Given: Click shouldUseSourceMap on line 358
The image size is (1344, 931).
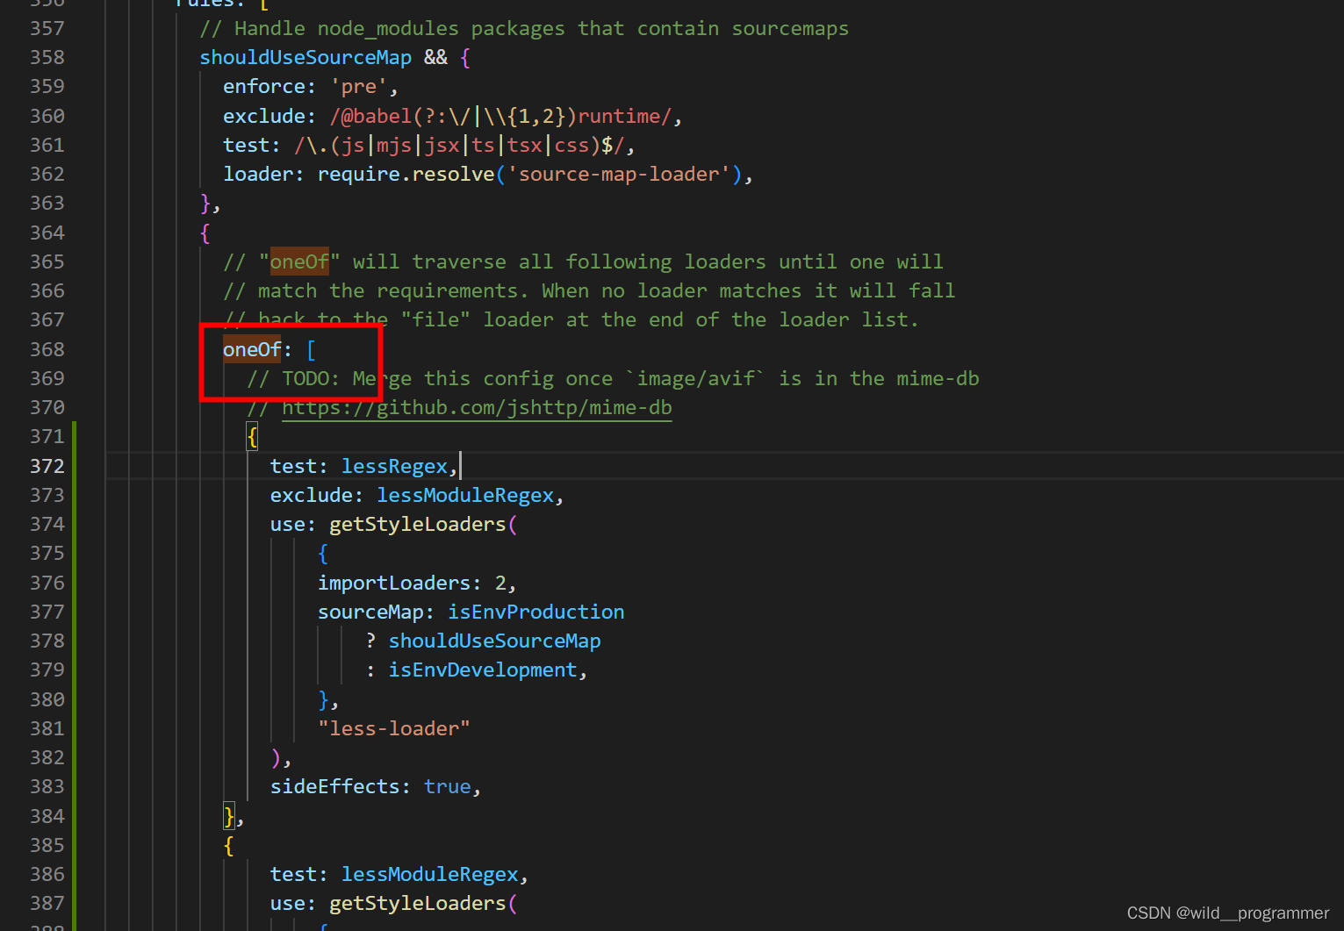Looking at the screenshot, I should (x=305, y=57).
